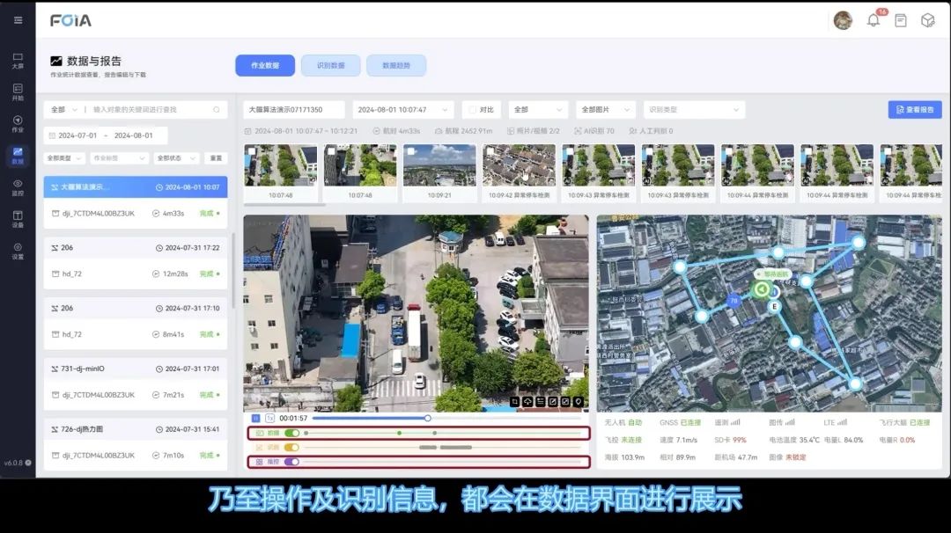Open the notification bell with badge
This screenshot has width=951, height=533.
(874, 20)
